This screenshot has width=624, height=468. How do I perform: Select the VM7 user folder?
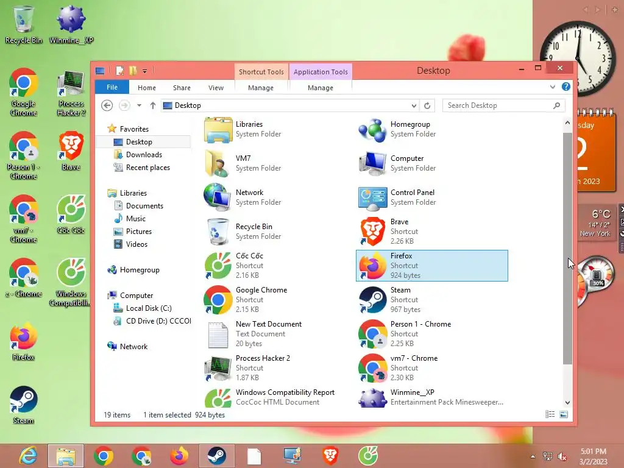click(x=277, y=163)
